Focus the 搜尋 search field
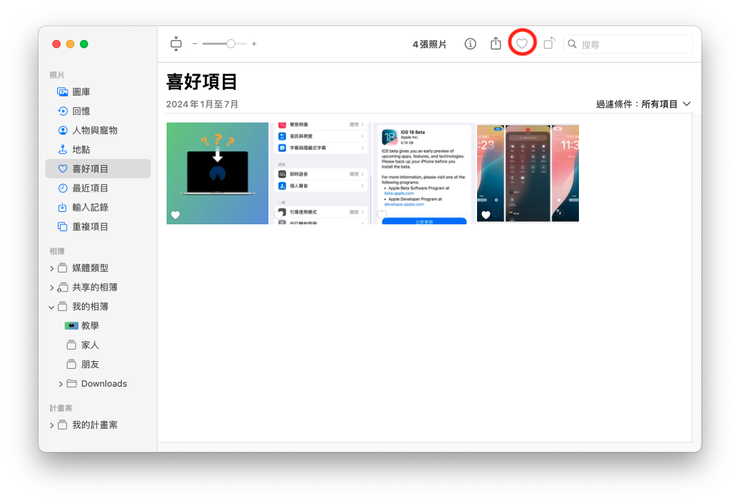This screenshot has height=503, width=740. [628, 44]
